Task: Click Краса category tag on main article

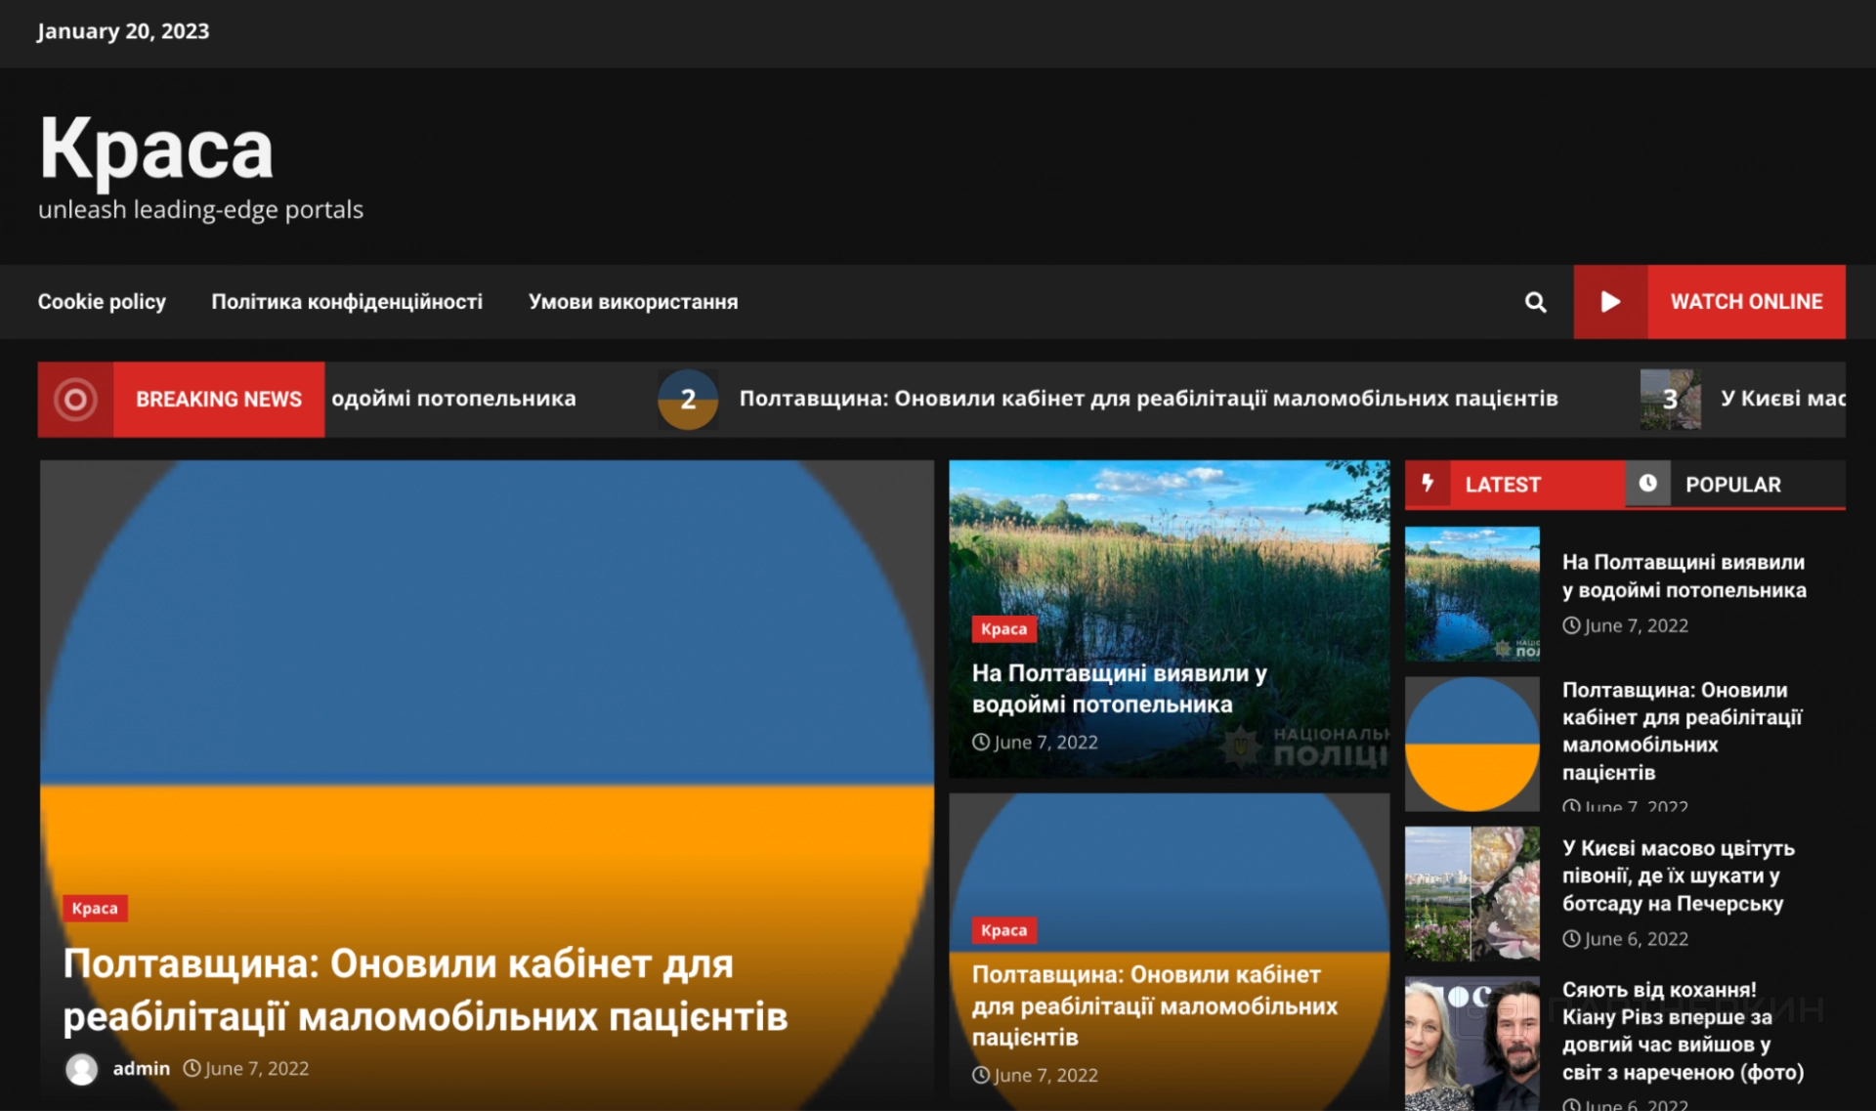Action: point(95,908)
